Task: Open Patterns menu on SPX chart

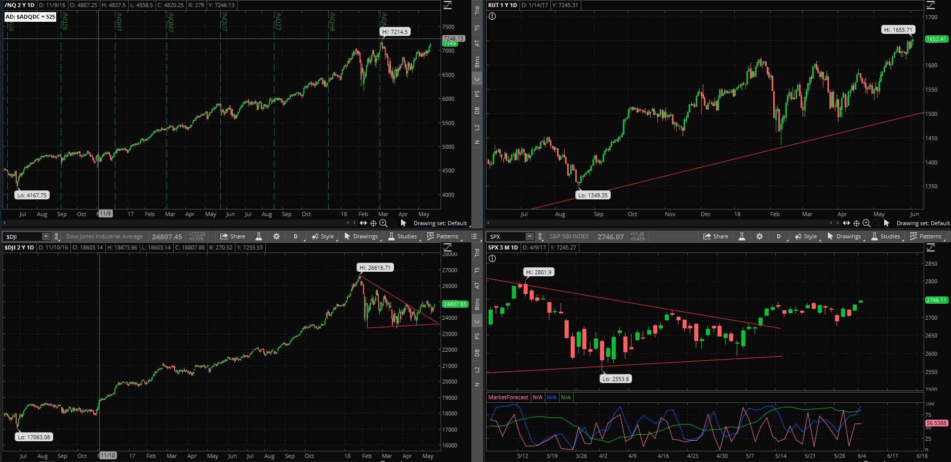Action: point(926,236)
